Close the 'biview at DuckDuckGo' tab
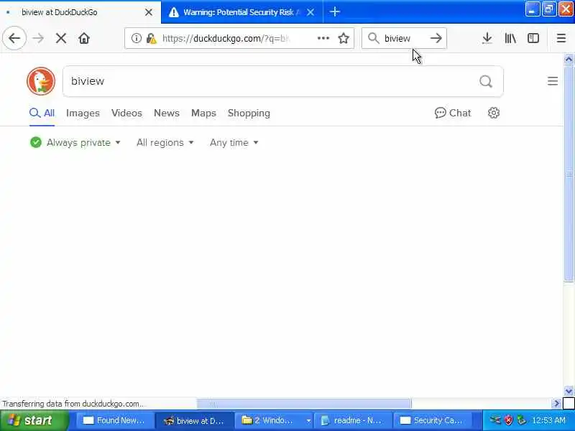Screen dimensions: 575x431 (x=149, y=12)
